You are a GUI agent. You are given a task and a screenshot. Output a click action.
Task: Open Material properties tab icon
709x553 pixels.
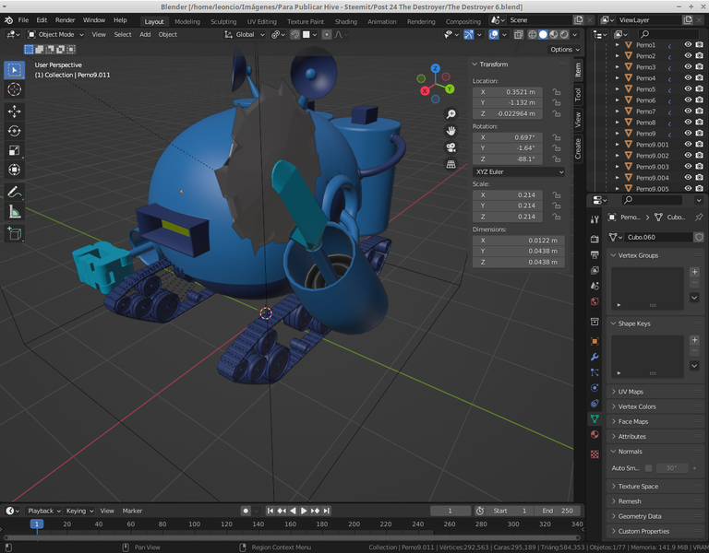(595, 434)
